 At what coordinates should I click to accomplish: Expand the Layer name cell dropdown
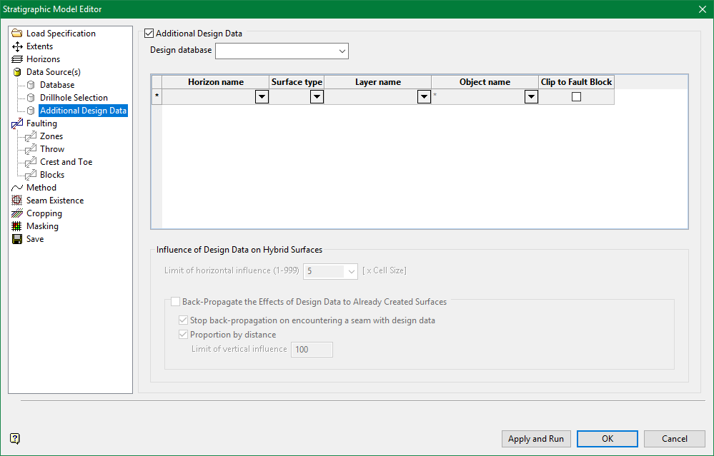coord(424,97)
